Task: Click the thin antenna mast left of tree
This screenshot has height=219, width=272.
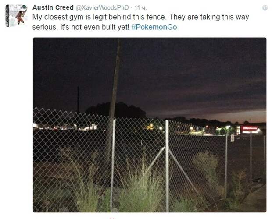Action: pos(78,100)
